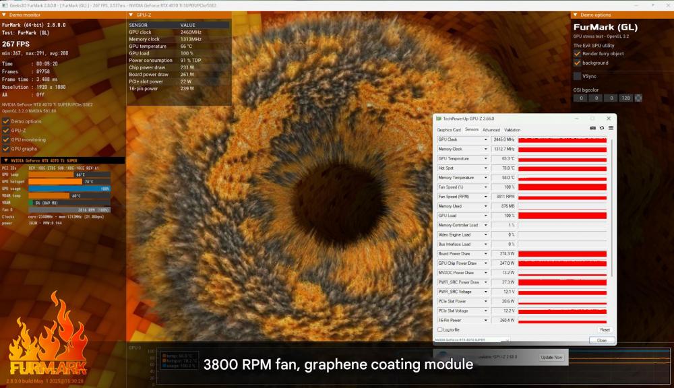Collapse the Demo options panel triangle
Image resolution: width=674 pixels, height=388 pixels.
pyautogui.click(x=576, y=14)
